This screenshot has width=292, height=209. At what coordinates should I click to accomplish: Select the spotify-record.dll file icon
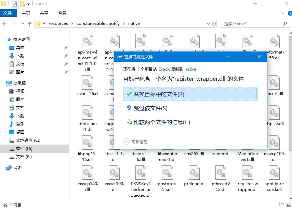[x=274, y=173]
